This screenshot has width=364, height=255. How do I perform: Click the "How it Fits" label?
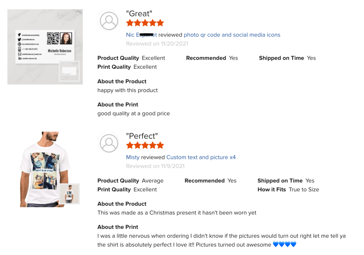pyautogui.click(x=272, y=190)
